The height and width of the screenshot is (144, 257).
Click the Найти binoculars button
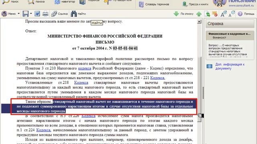coord(78,14)
